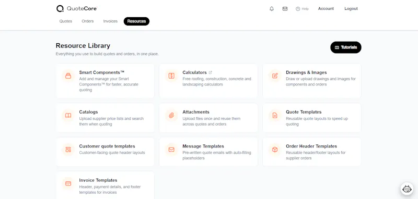Viewport: 418px width, 199px height.
Task: Click the Smart Components stack icon
Action: coord(68,76)
